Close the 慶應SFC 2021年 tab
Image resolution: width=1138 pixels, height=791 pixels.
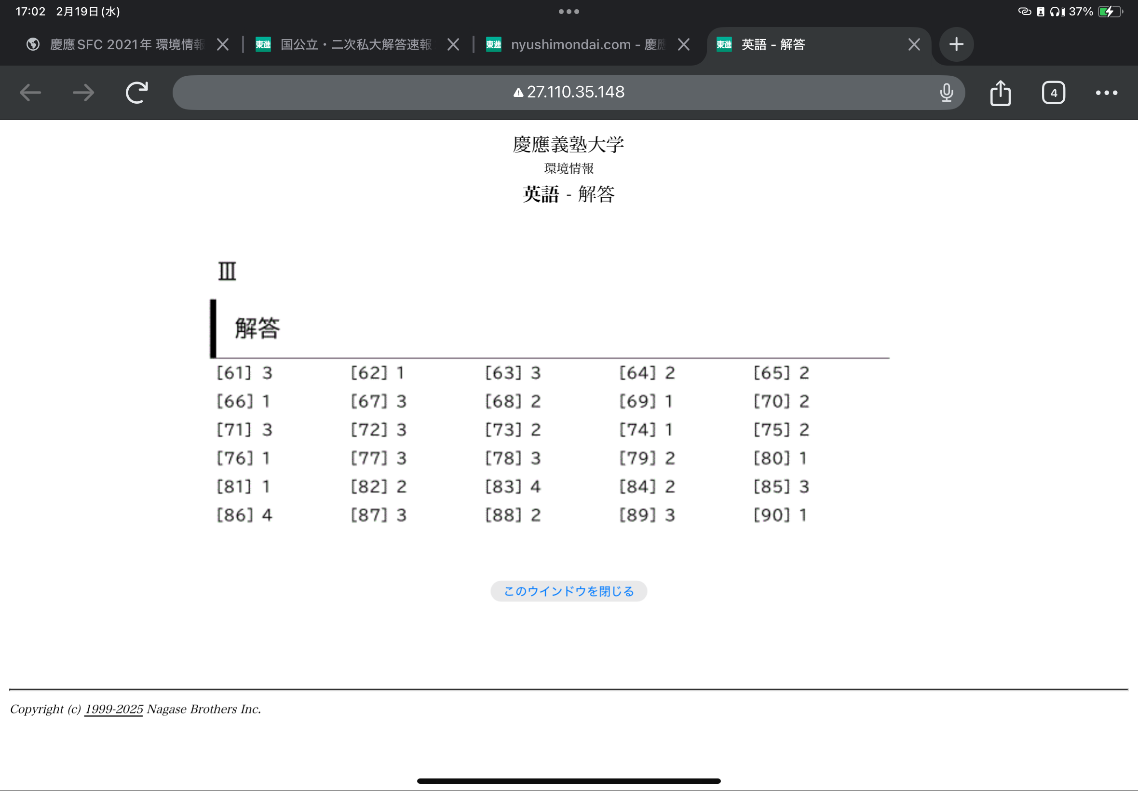coord(223,44)
